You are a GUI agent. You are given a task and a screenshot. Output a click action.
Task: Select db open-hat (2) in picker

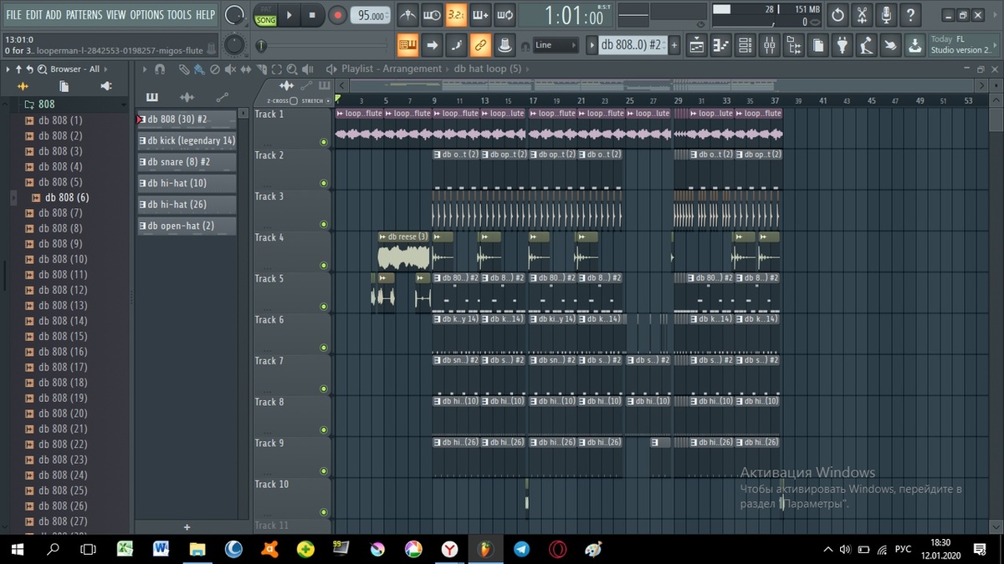pos(187,226)
